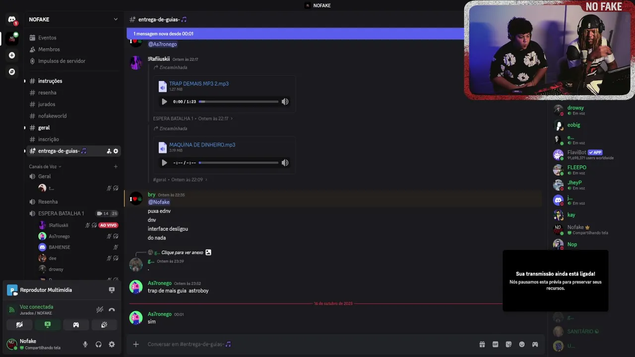Jump to new messages banner

tap(295, 34)
